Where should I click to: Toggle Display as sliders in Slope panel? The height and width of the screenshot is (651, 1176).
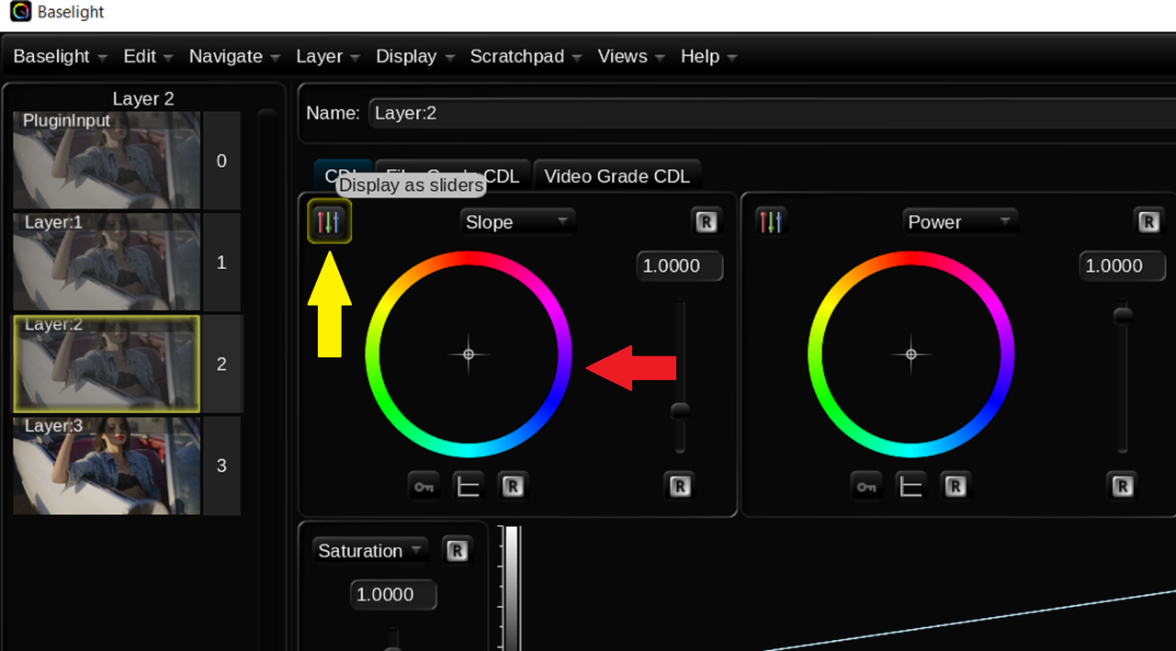330,221
